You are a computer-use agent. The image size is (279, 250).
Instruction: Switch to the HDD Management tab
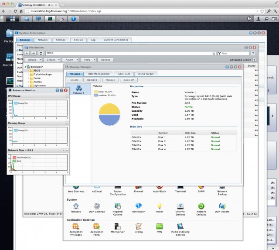coord(99,74)
